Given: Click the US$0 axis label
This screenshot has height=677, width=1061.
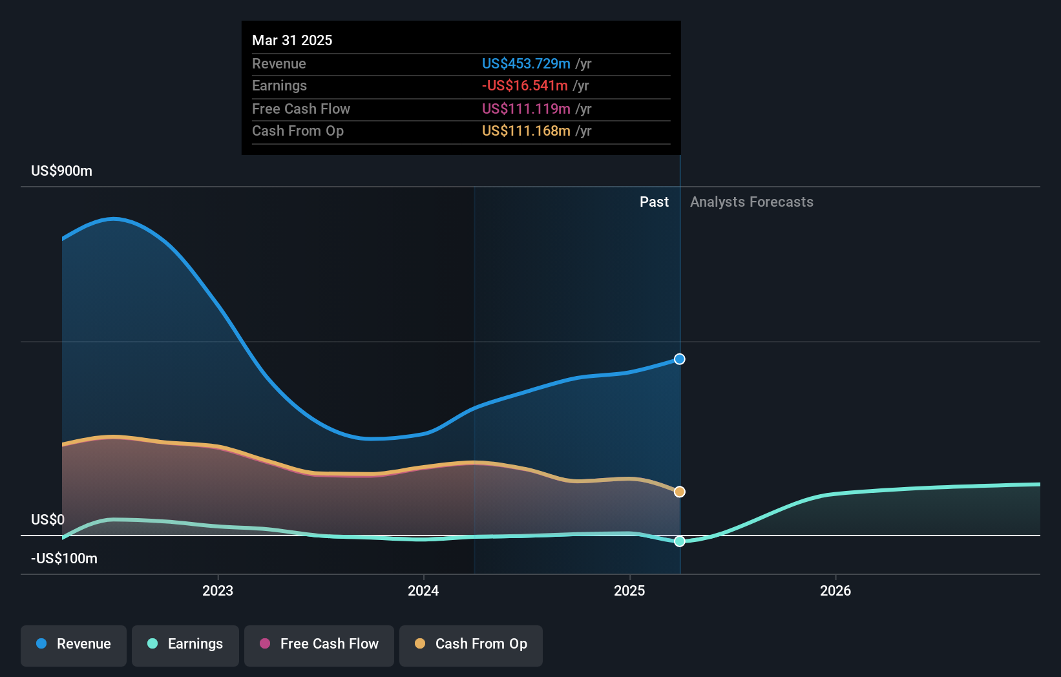Looking at the screenshot, I should coord(48,520).
